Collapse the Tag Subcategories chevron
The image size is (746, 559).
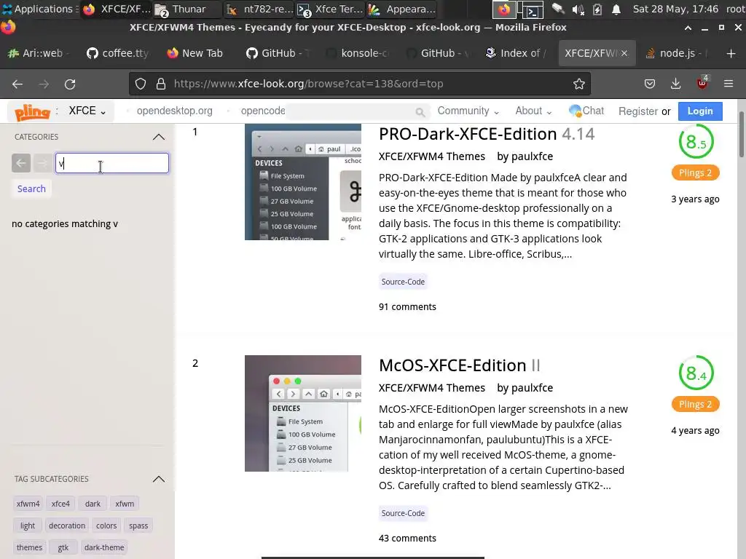pyautogui.click(x=158, y=479)
